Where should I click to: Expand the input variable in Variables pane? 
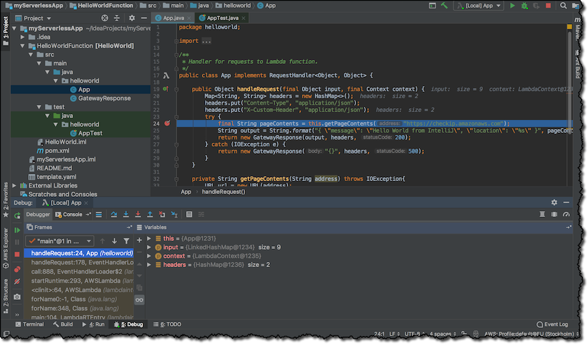pos(150,248)
